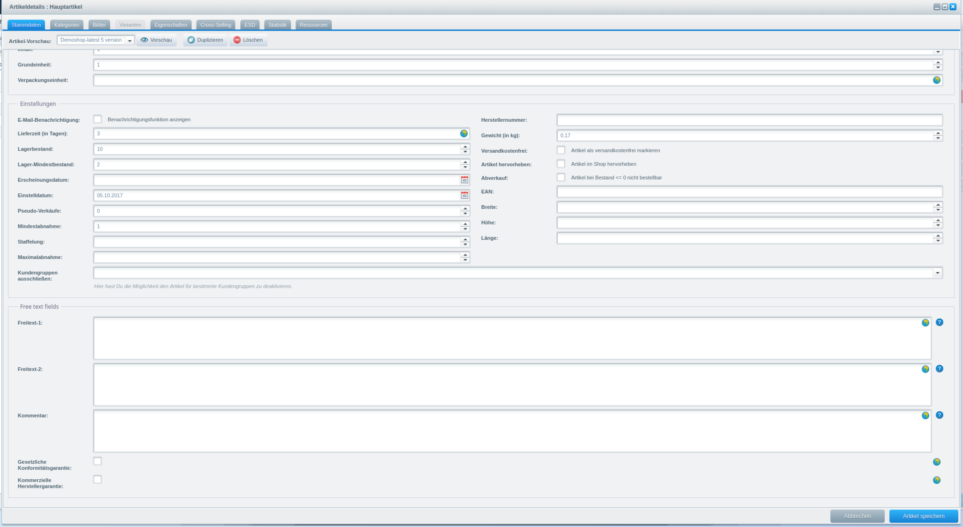This screenshot has width=963, height=527.
Task: Check Artikel im Shop hervorheben box
Action: [x=561, y=164]
